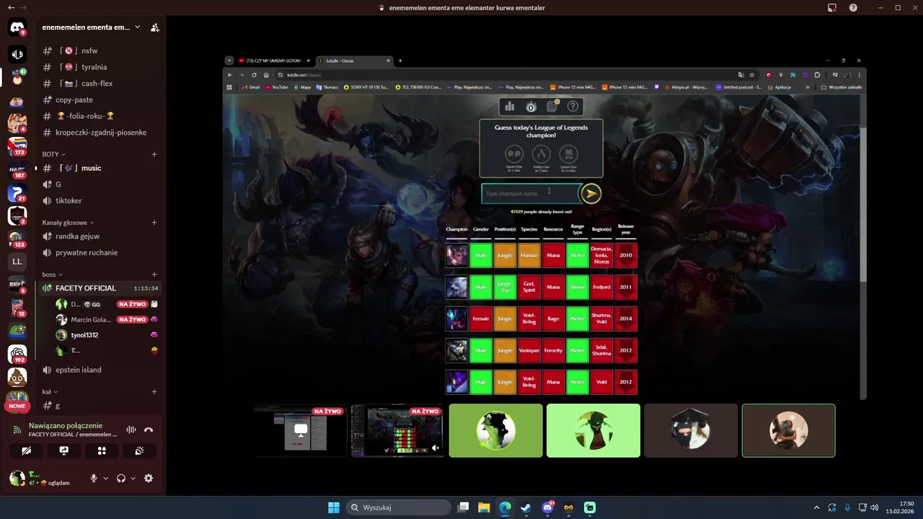Click screen share button in voice panel
This screenshot has height=519, width=923.
pyautogui.click(x=63, y=451)
